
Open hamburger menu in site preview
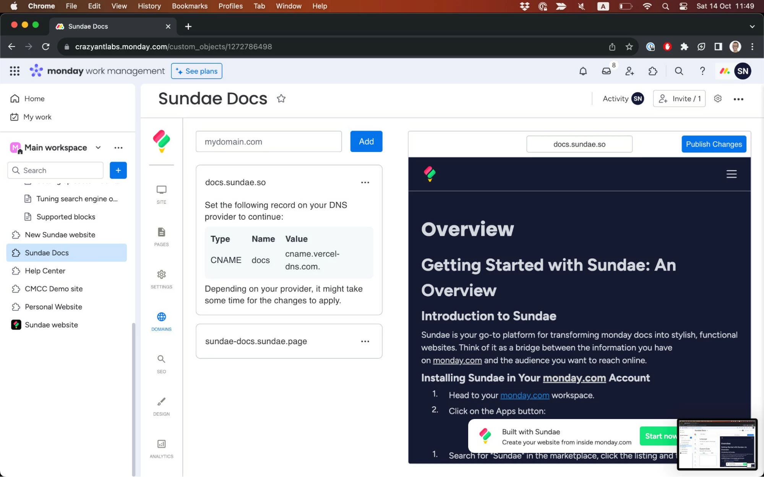[x=732, y=174]
